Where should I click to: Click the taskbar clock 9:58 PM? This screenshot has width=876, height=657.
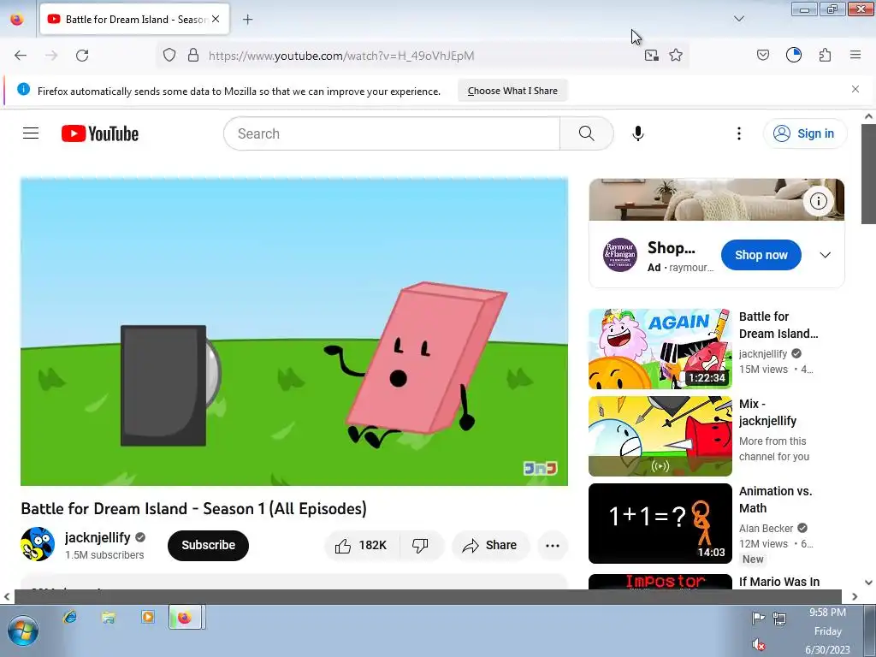[x=827, y=613]
